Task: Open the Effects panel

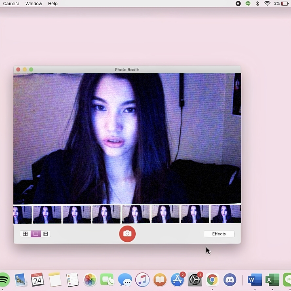Action: (219, 234)
